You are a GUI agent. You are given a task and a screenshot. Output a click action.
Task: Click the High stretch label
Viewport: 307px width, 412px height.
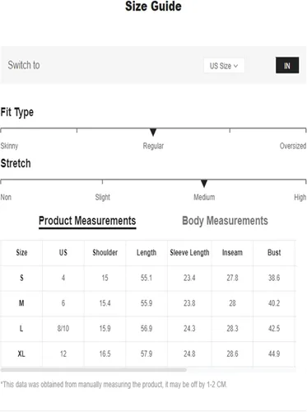pyautogui.click(x=300, y=197)
